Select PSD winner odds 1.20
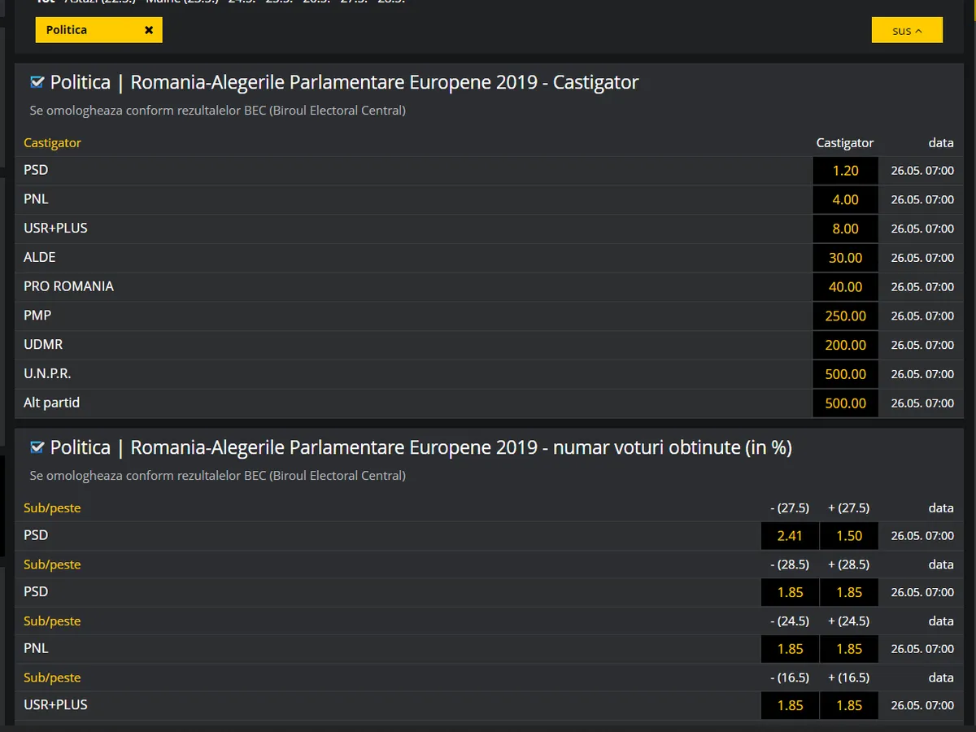 tap(845, 171)
